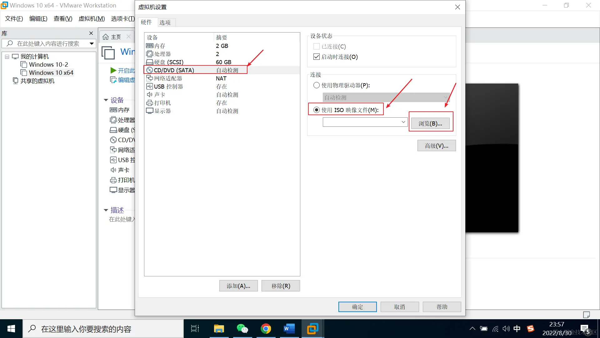
Task: Select the 打印机 printer icon in dialog
Action: [150, 103]
